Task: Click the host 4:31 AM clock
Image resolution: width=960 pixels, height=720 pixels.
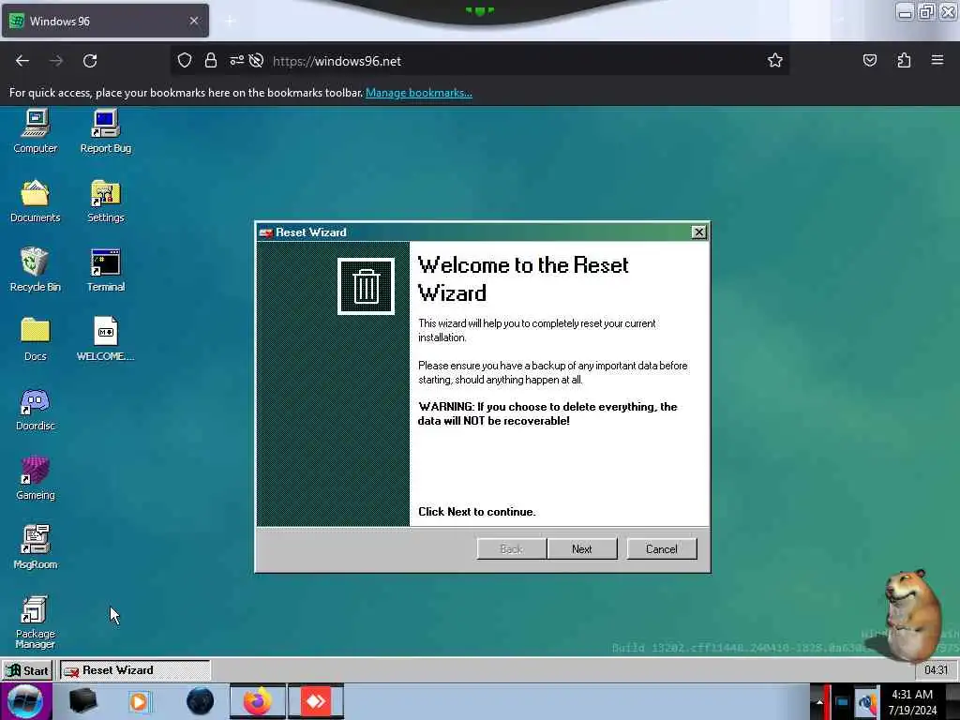Action: (x=912, y=702)
